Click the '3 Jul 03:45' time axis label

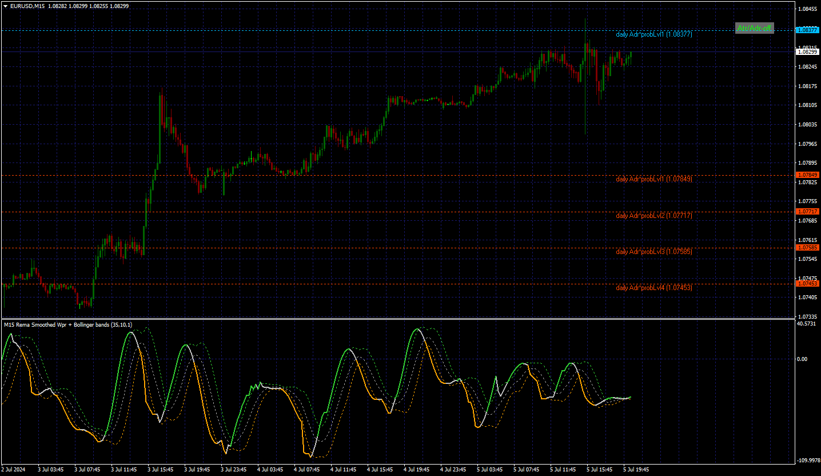point(51,470)
